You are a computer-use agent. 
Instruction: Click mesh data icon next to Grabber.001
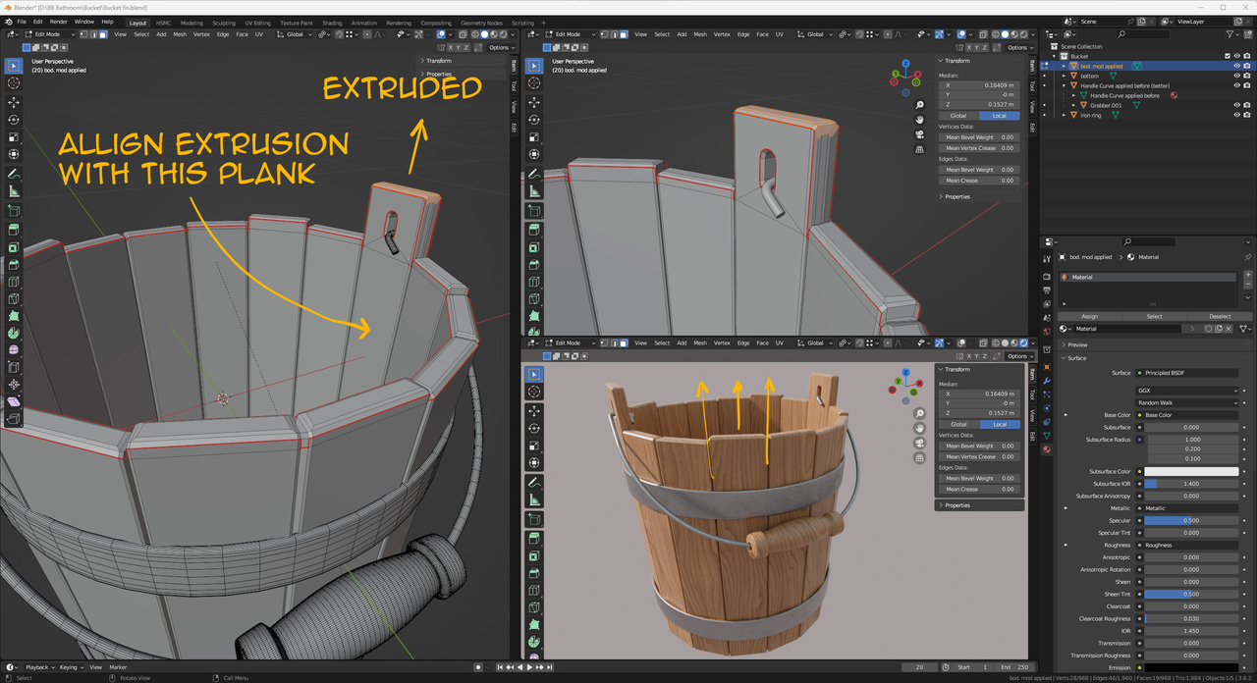click(x=1136, y=105)
